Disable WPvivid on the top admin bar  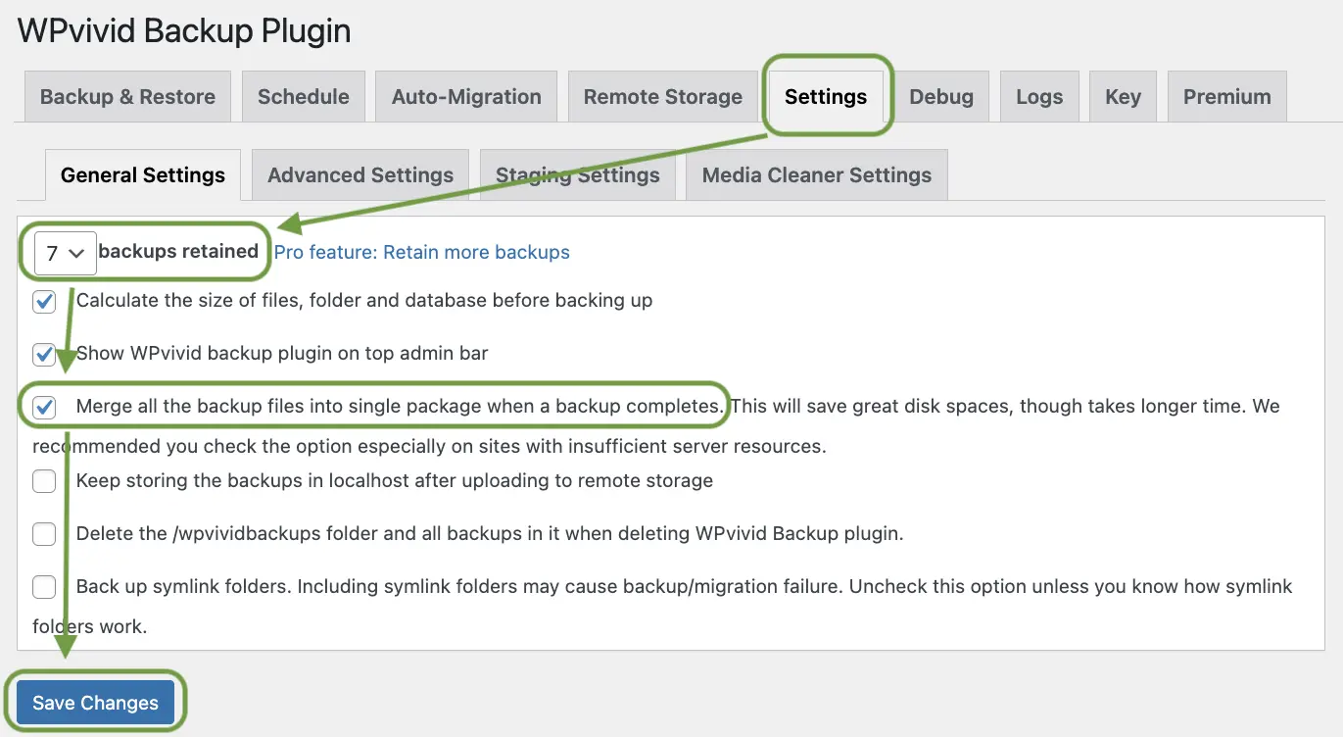pos(43,354)
